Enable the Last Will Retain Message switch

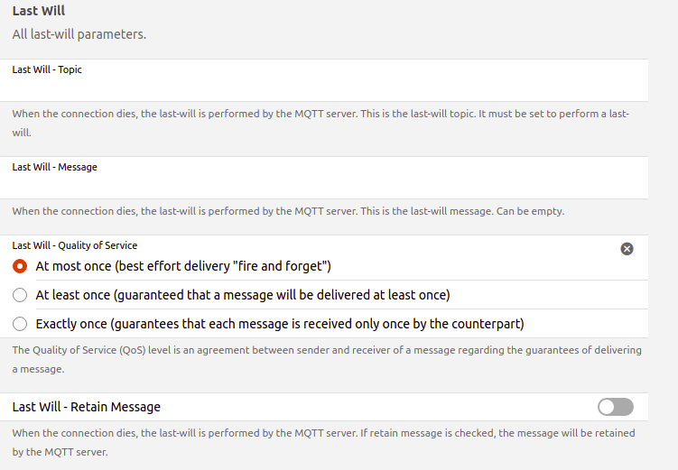pyautogui.click(x=615, y=407)
